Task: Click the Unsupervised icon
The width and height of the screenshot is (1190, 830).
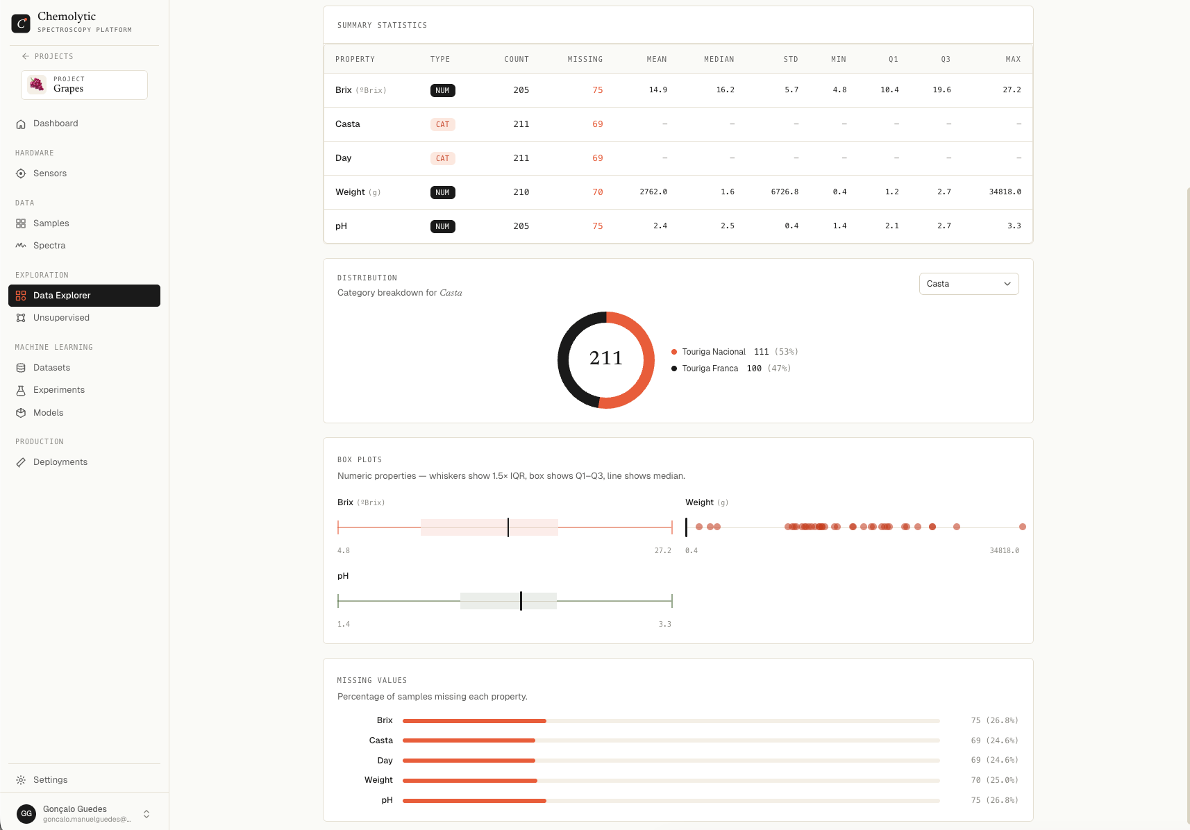Action: [21, 318]
